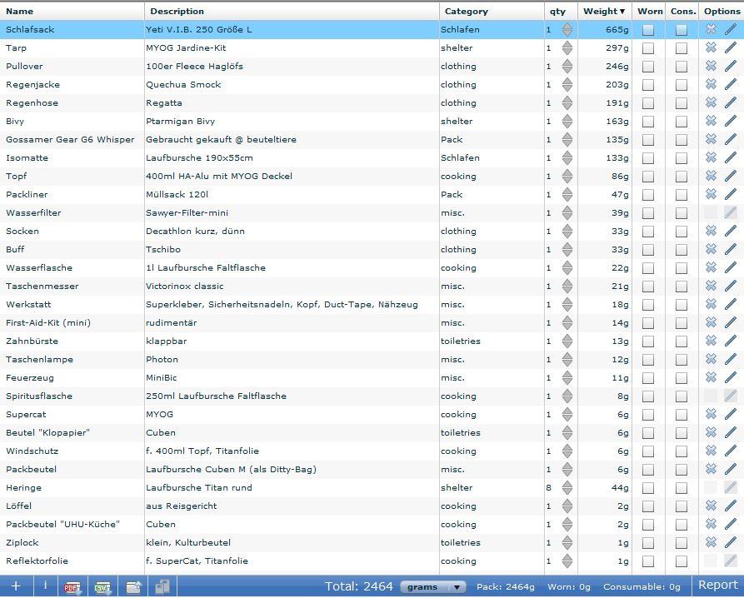Decrease quantity of Isomatte

567,162
